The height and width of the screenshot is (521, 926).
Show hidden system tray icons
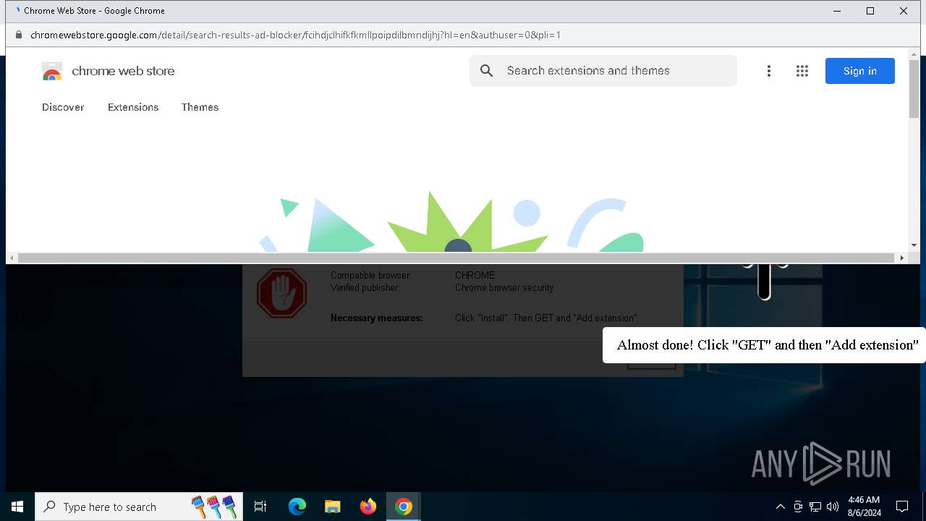(780, 507)
